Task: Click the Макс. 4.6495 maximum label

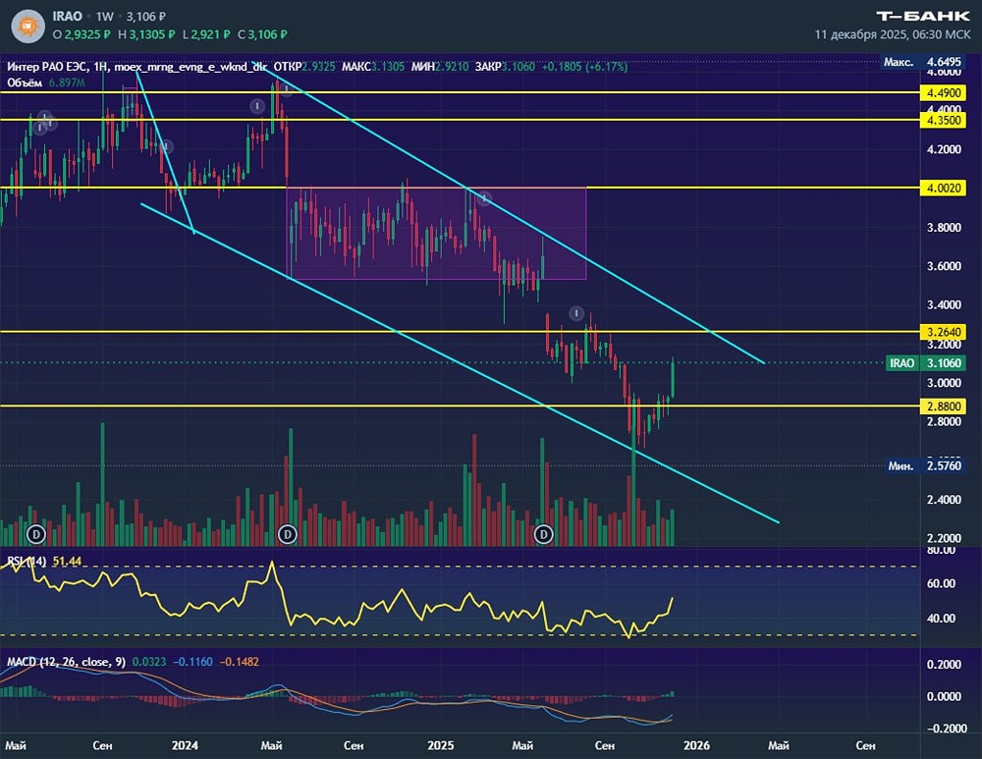Action: pos(922,62)
